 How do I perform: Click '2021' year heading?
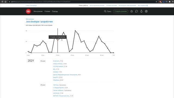point(31,61)
